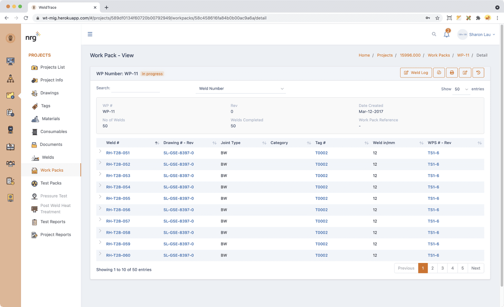Go to page 3 of results

442,268
